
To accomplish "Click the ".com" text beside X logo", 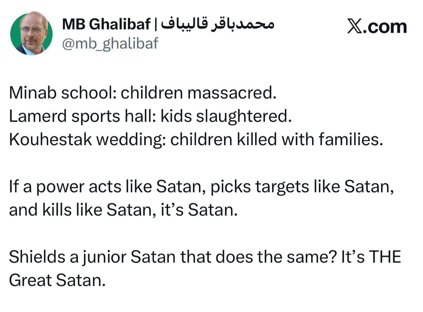I will click(385, 27).
